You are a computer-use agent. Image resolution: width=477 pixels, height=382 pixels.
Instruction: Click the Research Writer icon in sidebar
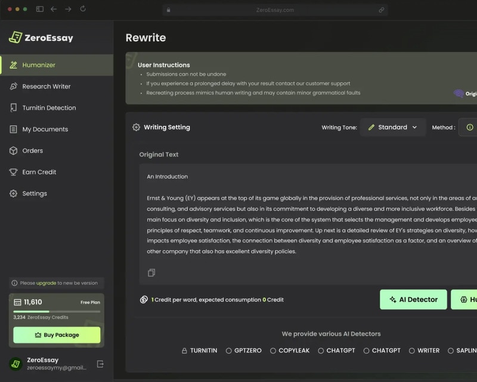click(14, 87)
